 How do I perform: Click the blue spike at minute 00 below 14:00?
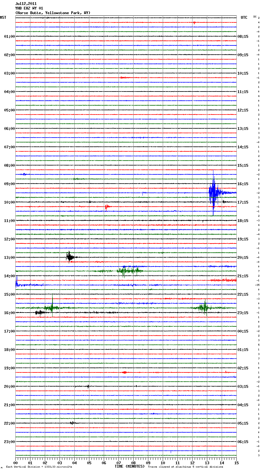point(17,282)
